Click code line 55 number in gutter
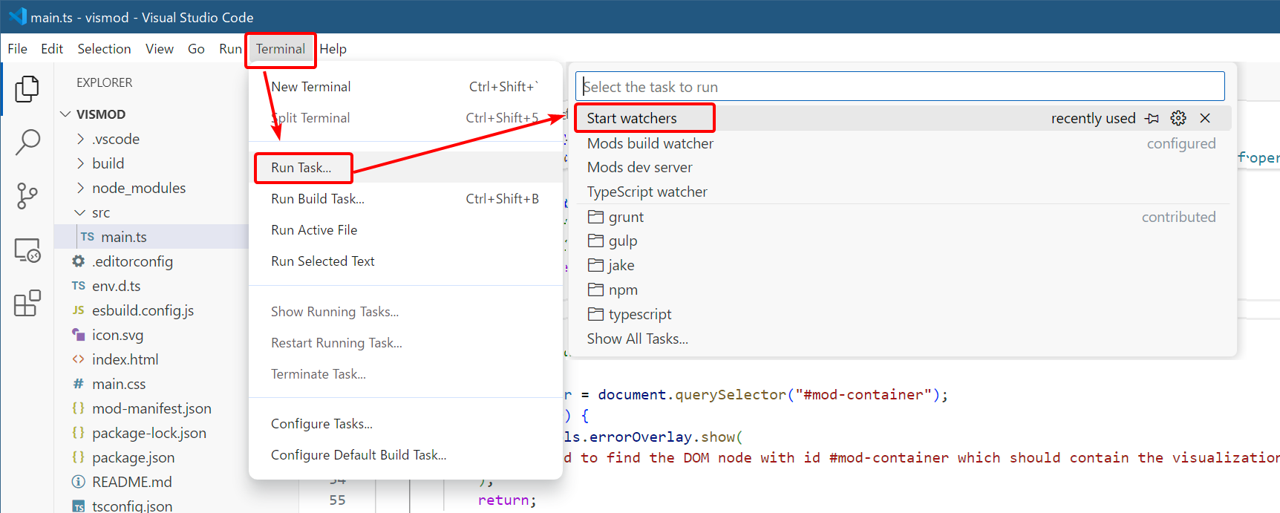1280x513 pixels. pyautogui.click(x=337, y=500)
